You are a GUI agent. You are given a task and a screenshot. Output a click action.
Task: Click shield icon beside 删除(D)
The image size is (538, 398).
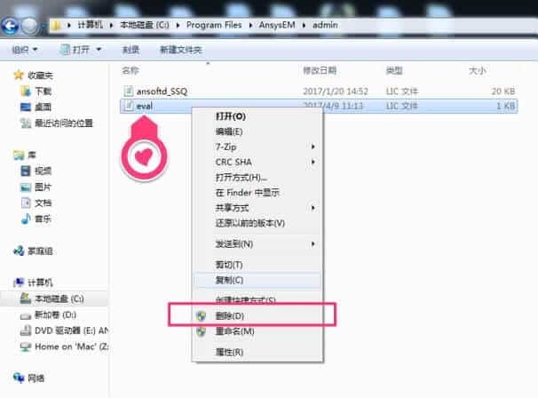click(x=201, y=316)
